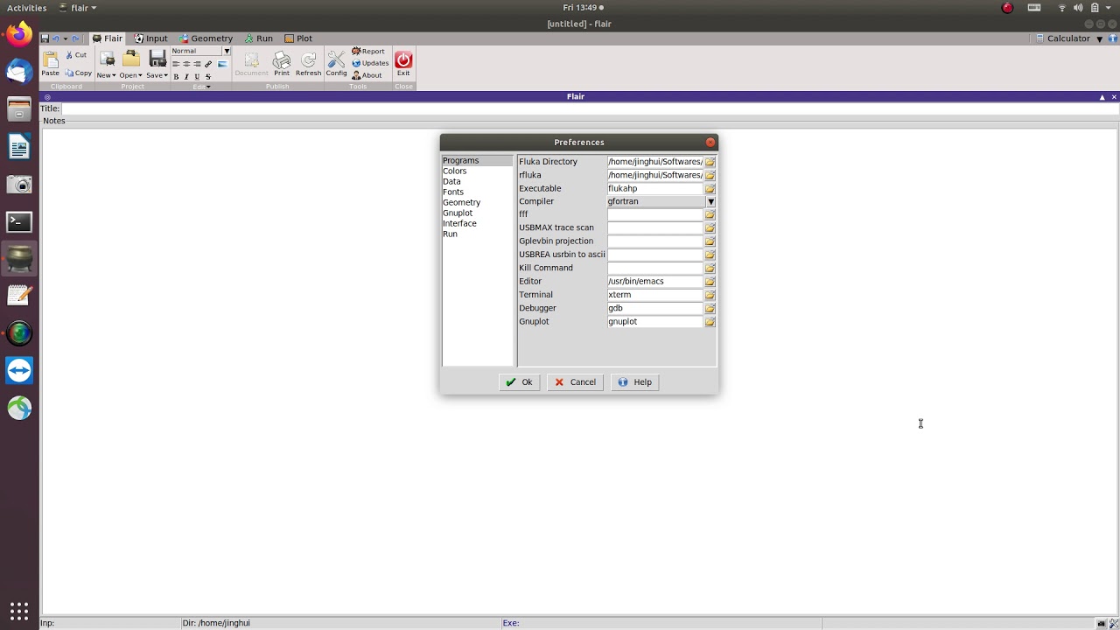This screenshot has width=1120, height=630.
Task: Open the Compiler gfortran dropdown
Action: click(710, 201)
